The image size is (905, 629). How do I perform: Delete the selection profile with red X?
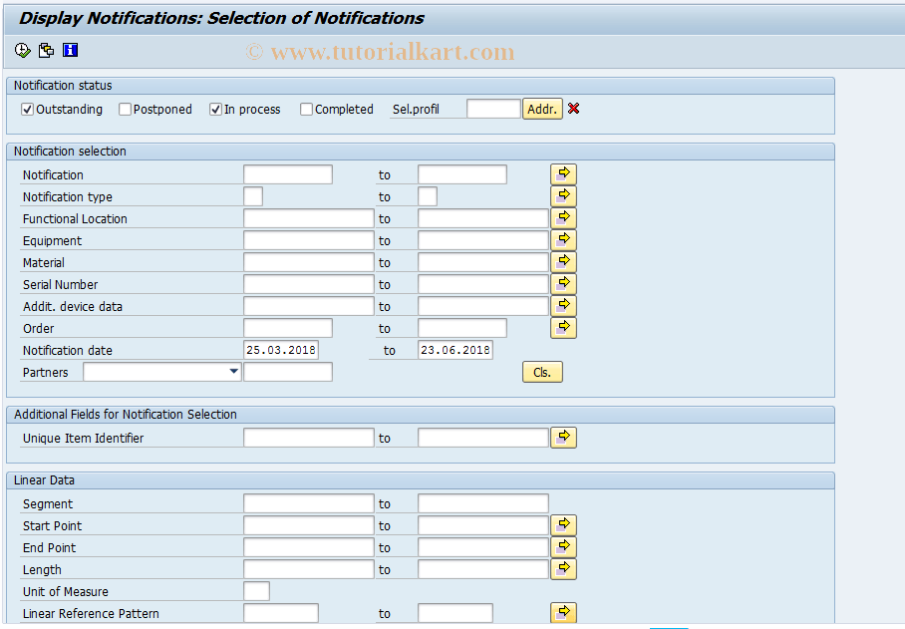(x=573, y=109)
